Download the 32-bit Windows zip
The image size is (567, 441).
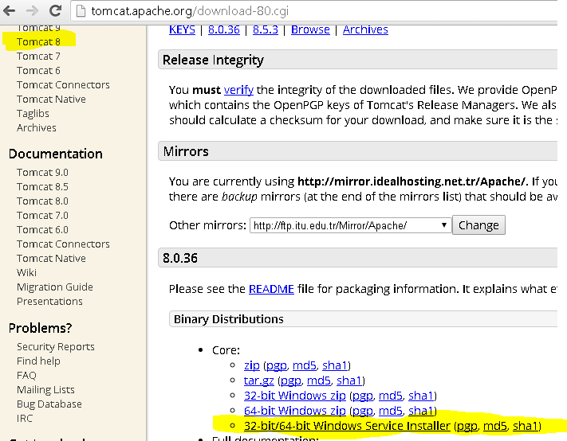click(x=295, y=396)
